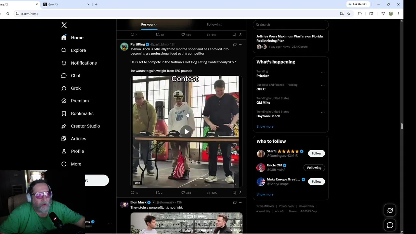Open the GM Mike trending topic
Viewport: 416px width, 234px height.
[263, 103]
